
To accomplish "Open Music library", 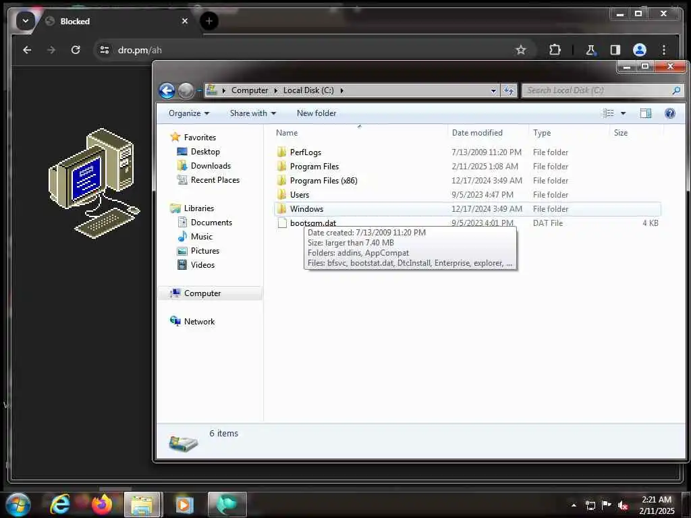I will [x=201, y=237].
